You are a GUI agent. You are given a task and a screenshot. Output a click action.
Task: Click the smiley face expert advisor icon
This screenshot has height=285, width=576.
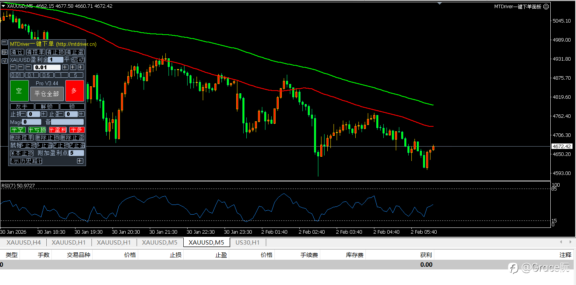coord(546,6)
